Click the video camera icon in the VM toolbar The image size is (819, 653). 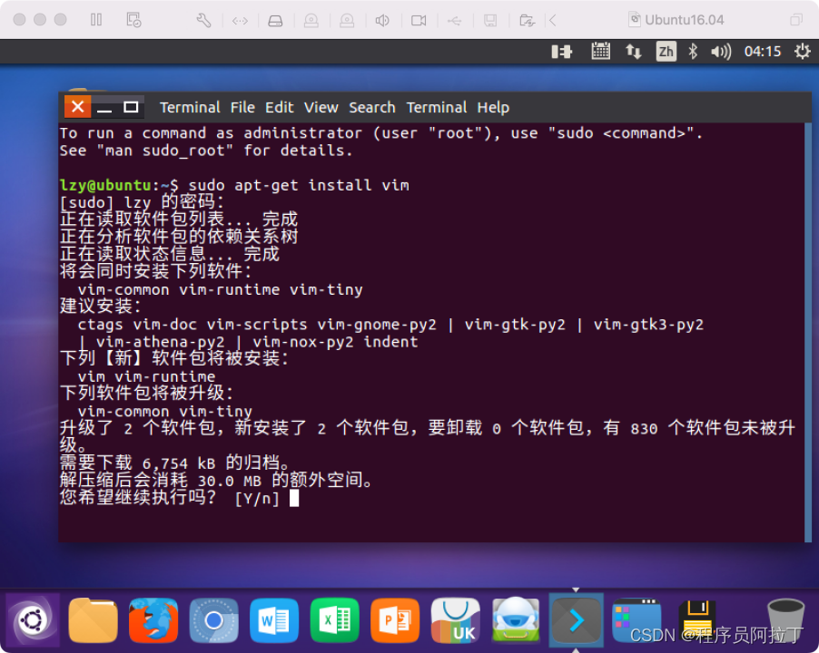coord(418,19)
